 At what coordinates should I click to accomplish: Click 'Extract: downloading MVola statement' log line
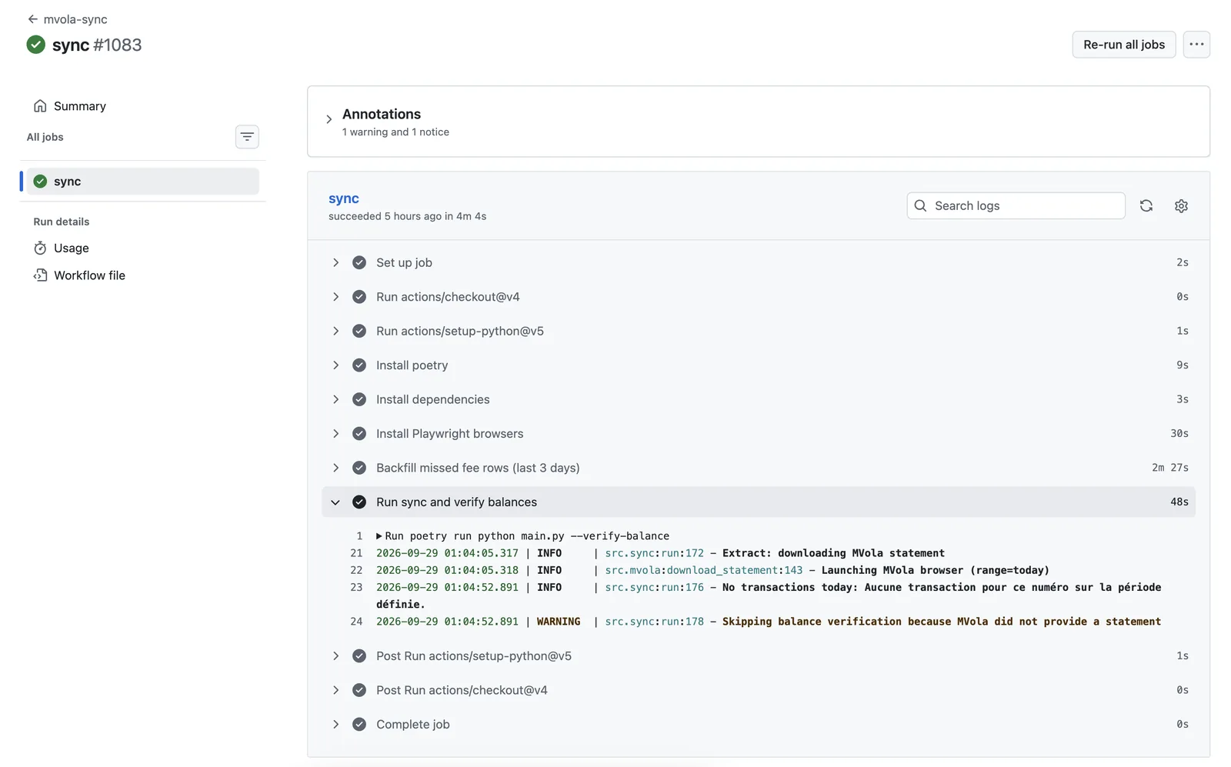point(660,553)
